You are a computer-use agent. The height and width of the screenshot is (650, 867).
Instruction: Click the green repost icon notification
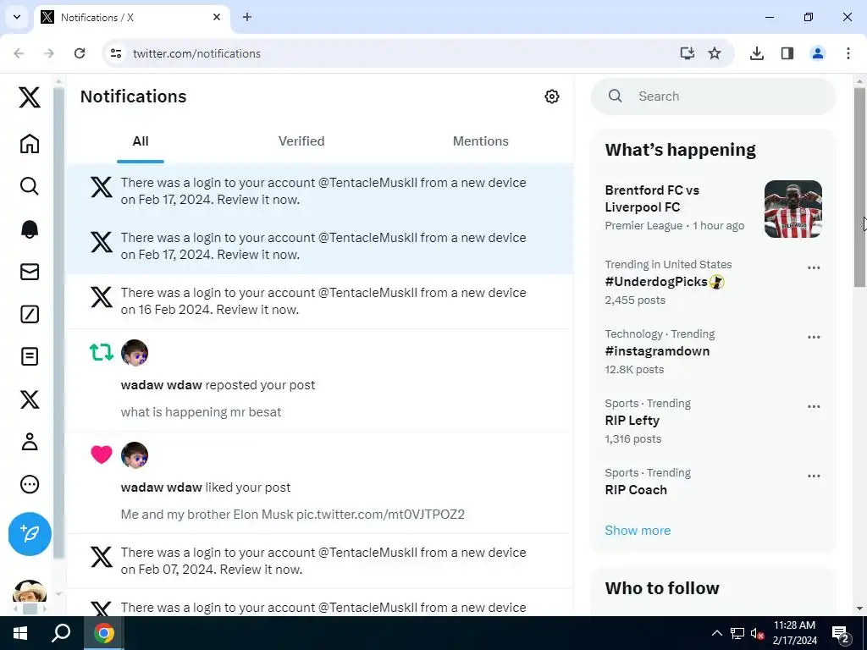102,352
